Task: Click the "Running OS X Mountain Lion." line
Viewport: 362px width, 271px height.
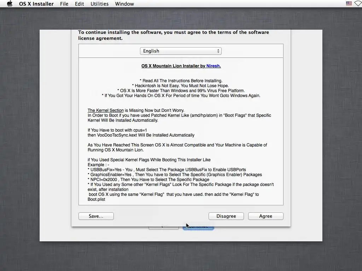Action: (116, 150)
